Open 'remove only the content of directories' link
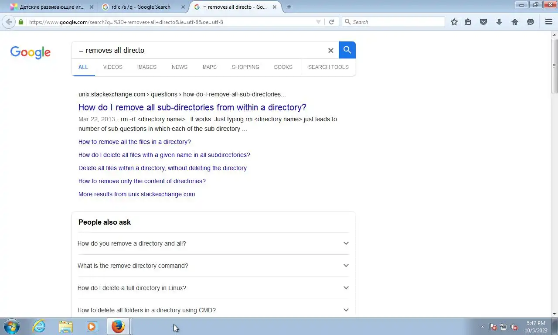The image size is (558, 335). (x=142, y=181)
